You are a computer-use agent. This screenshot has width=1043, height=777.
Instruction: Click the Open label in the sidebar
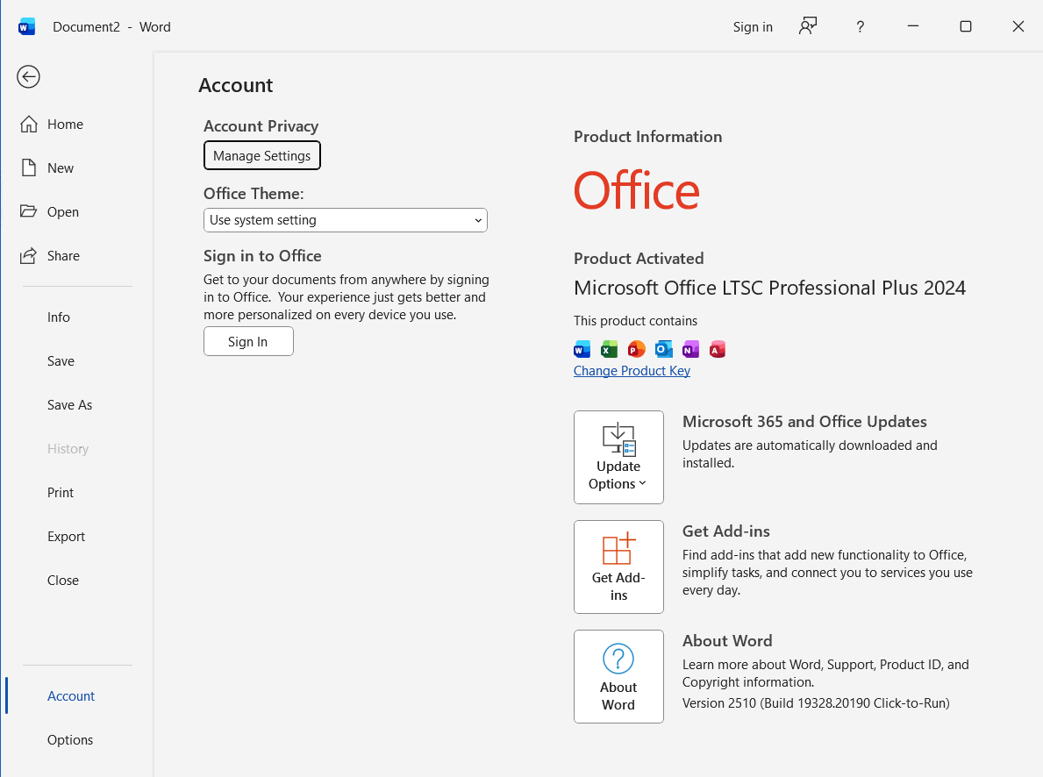[63, 212]
